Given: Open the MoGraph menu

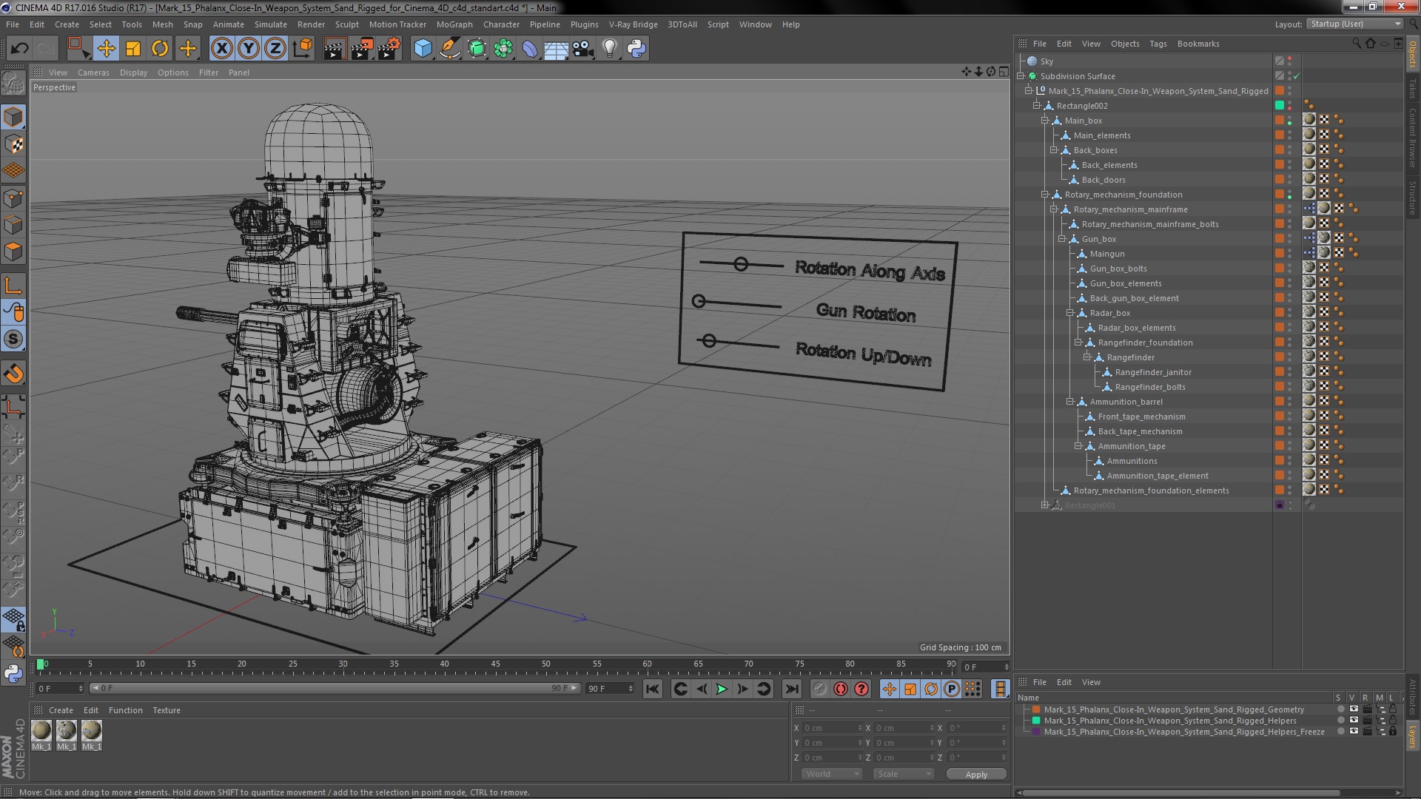Looking at the screenshot, I should click(454, 24).
